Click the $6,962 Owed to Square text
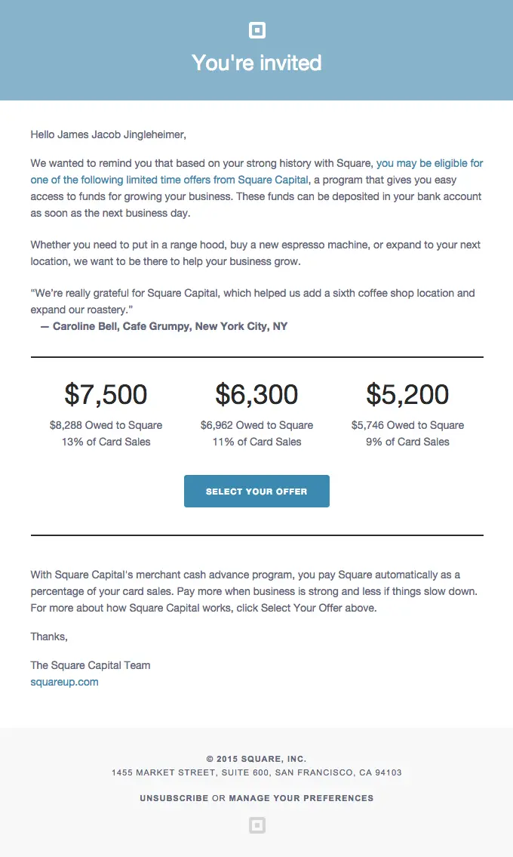The height and width of the screenshot is (857, 513). pos(256,425)
